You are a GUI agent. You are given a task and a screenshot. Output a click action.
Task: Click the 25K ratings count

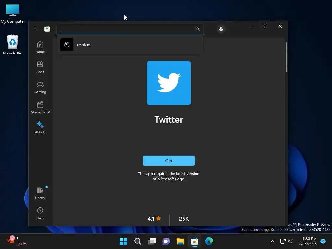pos(184,219)
